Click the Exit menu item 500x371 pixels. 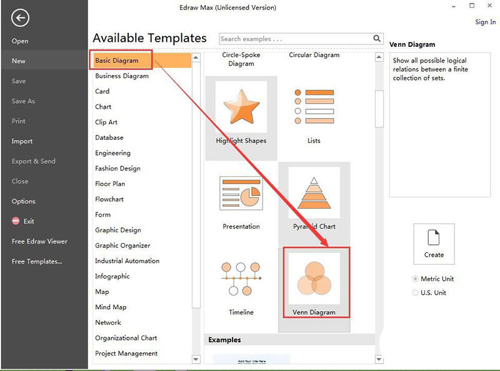click(29, 221)
